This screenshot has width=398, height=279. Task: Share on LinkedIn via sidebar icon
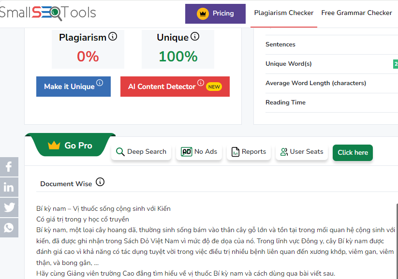9,187
